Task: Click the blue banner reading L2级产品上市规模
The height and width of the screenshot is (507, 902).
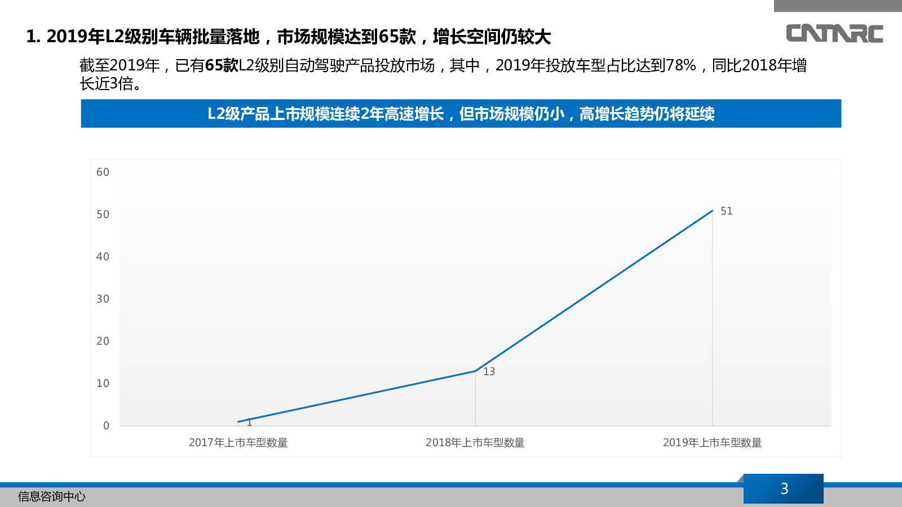Action: click(461, 114)
